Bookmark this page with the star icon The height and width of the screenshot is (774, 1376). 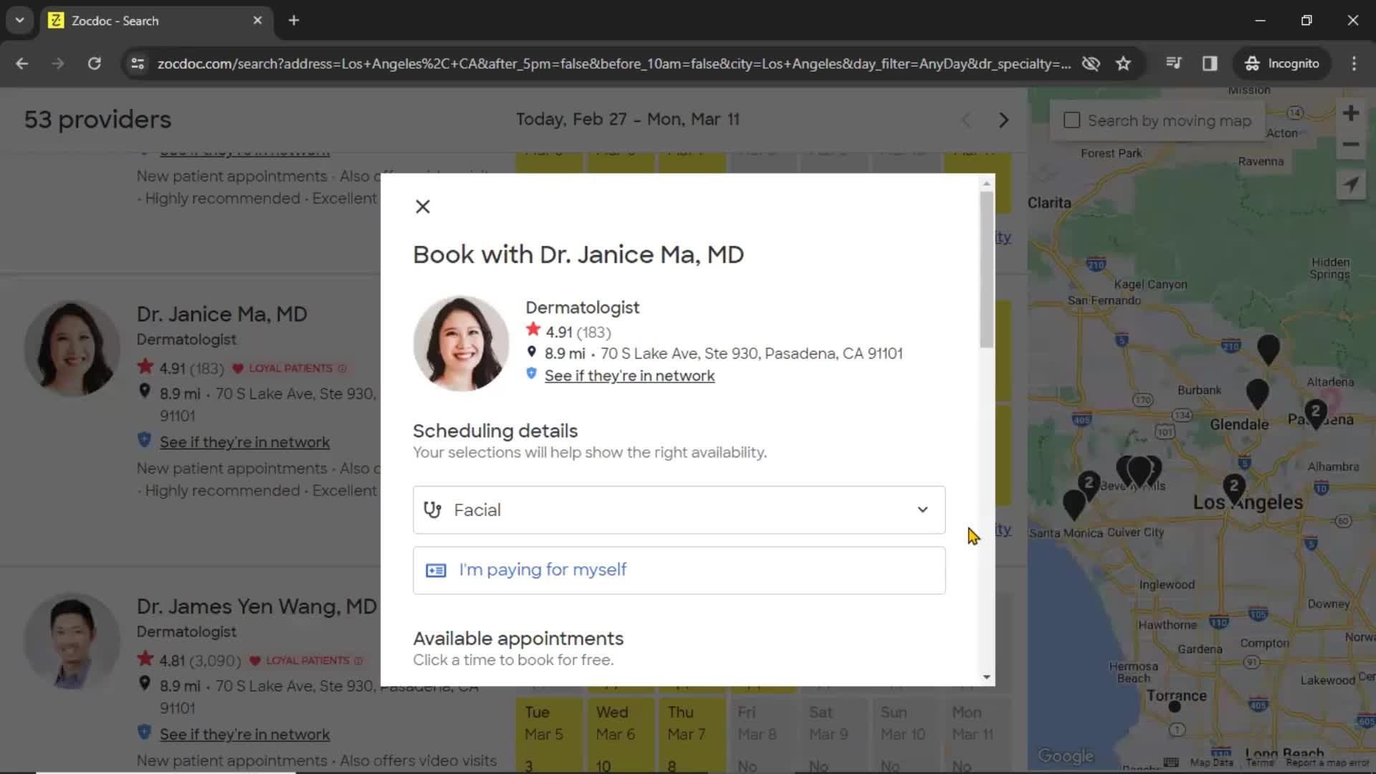[1123, 63]
